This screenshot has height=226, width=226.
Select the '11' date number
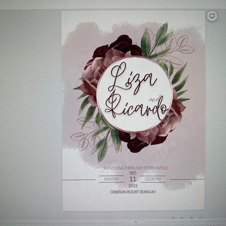pos(133,179)
